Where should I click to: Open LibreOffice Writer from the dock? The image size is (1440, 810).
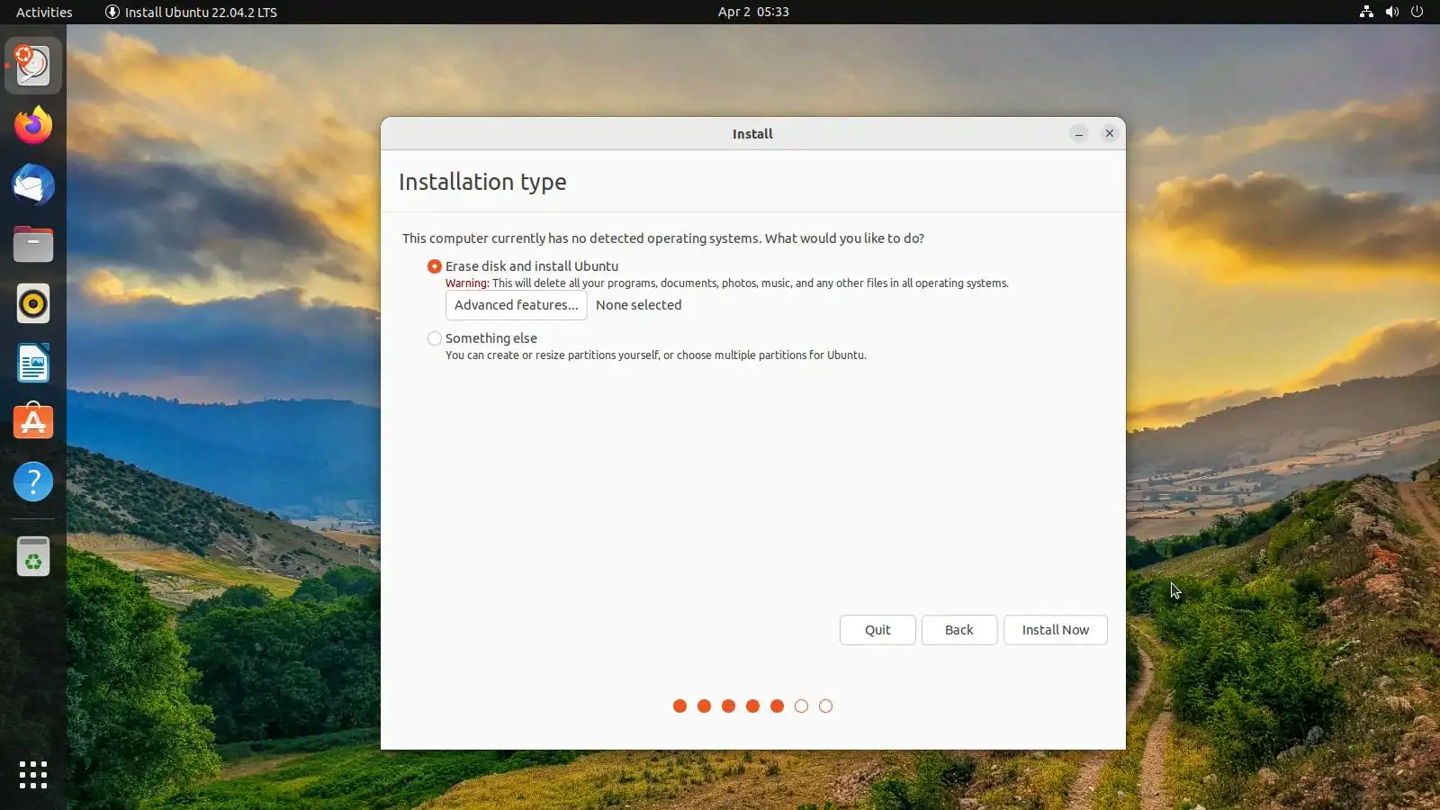[33, 363]
